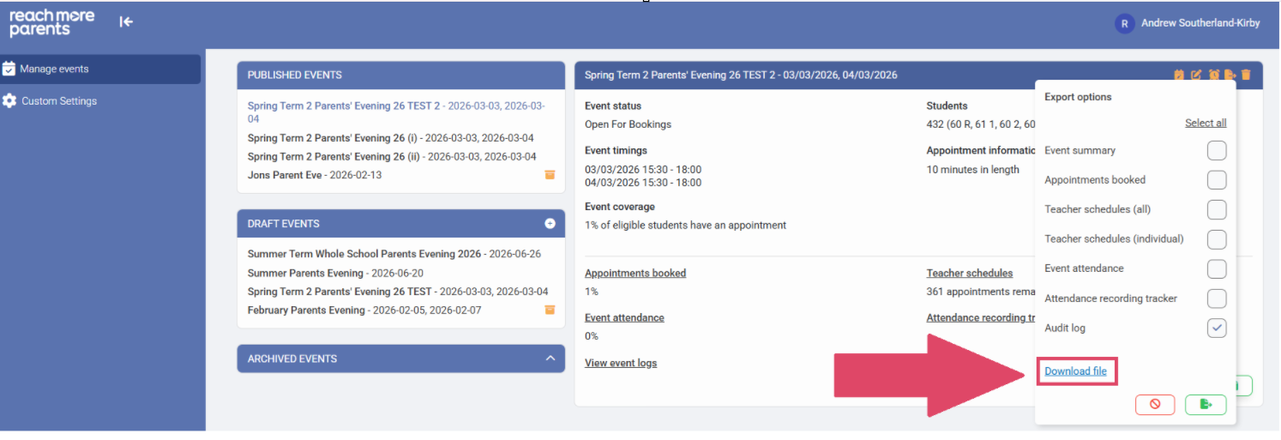Uncheck the Audit log checkbox
Viewport: 1281px width, 440px height.
coord(1216,328)
